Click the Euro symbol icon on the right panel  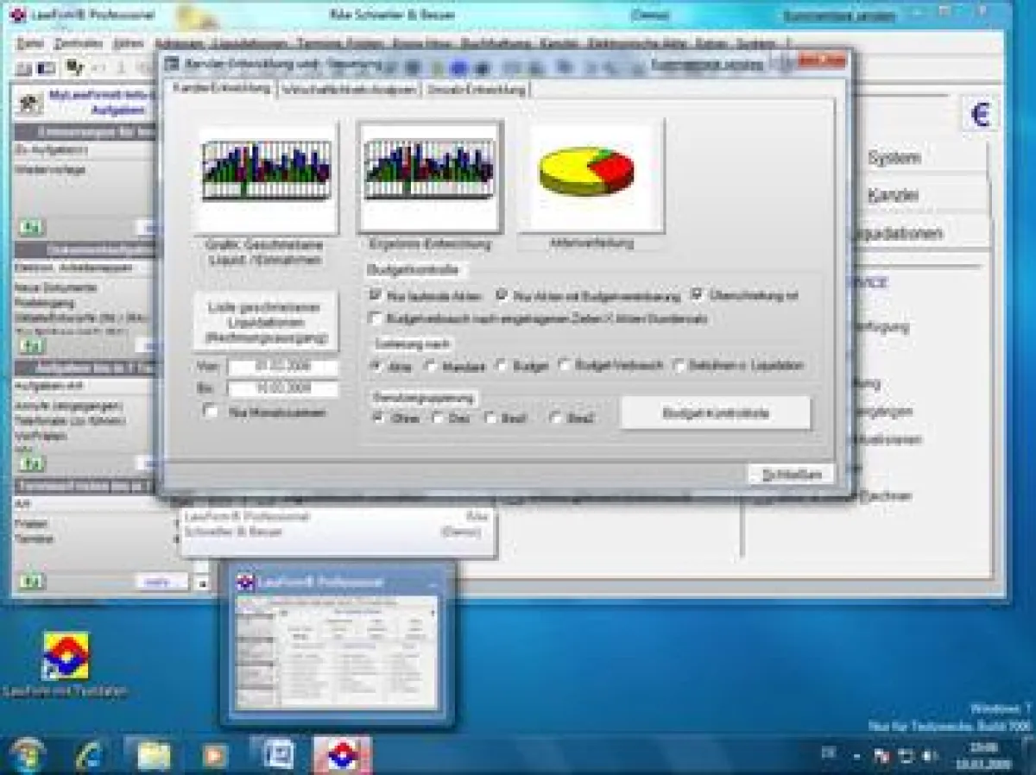click(978, 111)
